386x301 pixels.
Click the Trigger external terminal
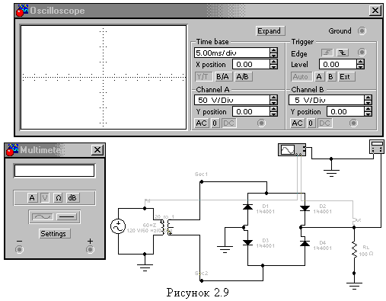click(x=362, y=53)
